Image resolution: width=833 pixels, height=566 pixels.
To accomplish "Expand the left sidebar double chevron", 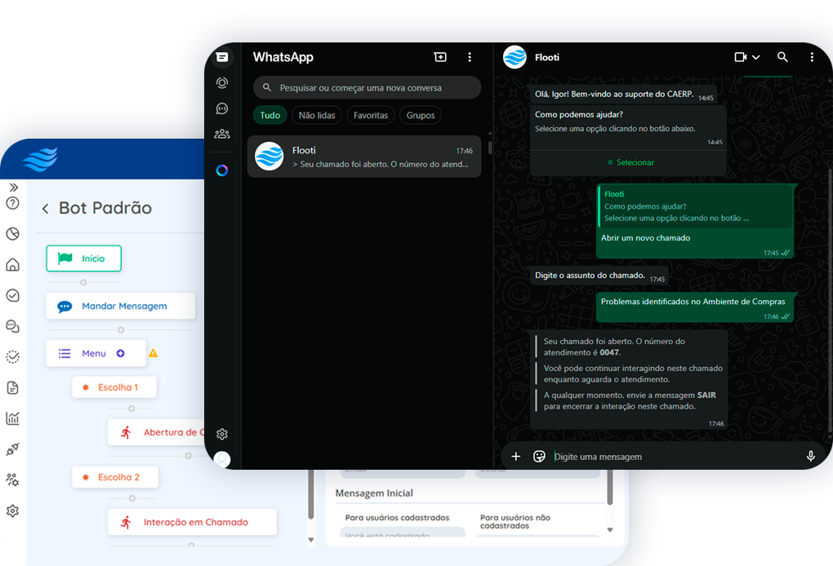I will (13, 188).
